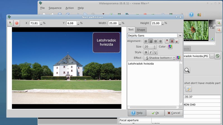Viewport: 223px width, 125px height.
Task: Click the vertical scrollbar of text editor
Action: tap(181, 83)
